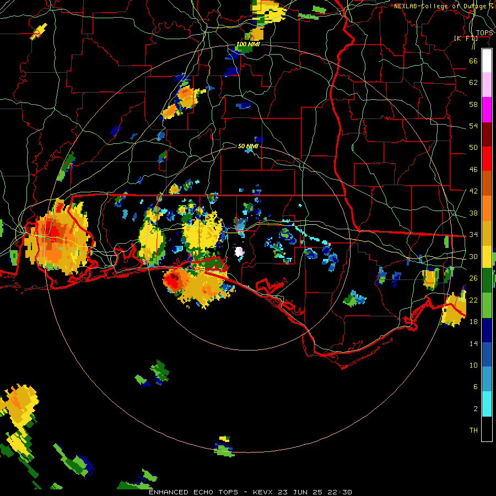The image size is (496, 496).
Task: Click the medium blue legend band near 10
Action: (x=487, y=354)
